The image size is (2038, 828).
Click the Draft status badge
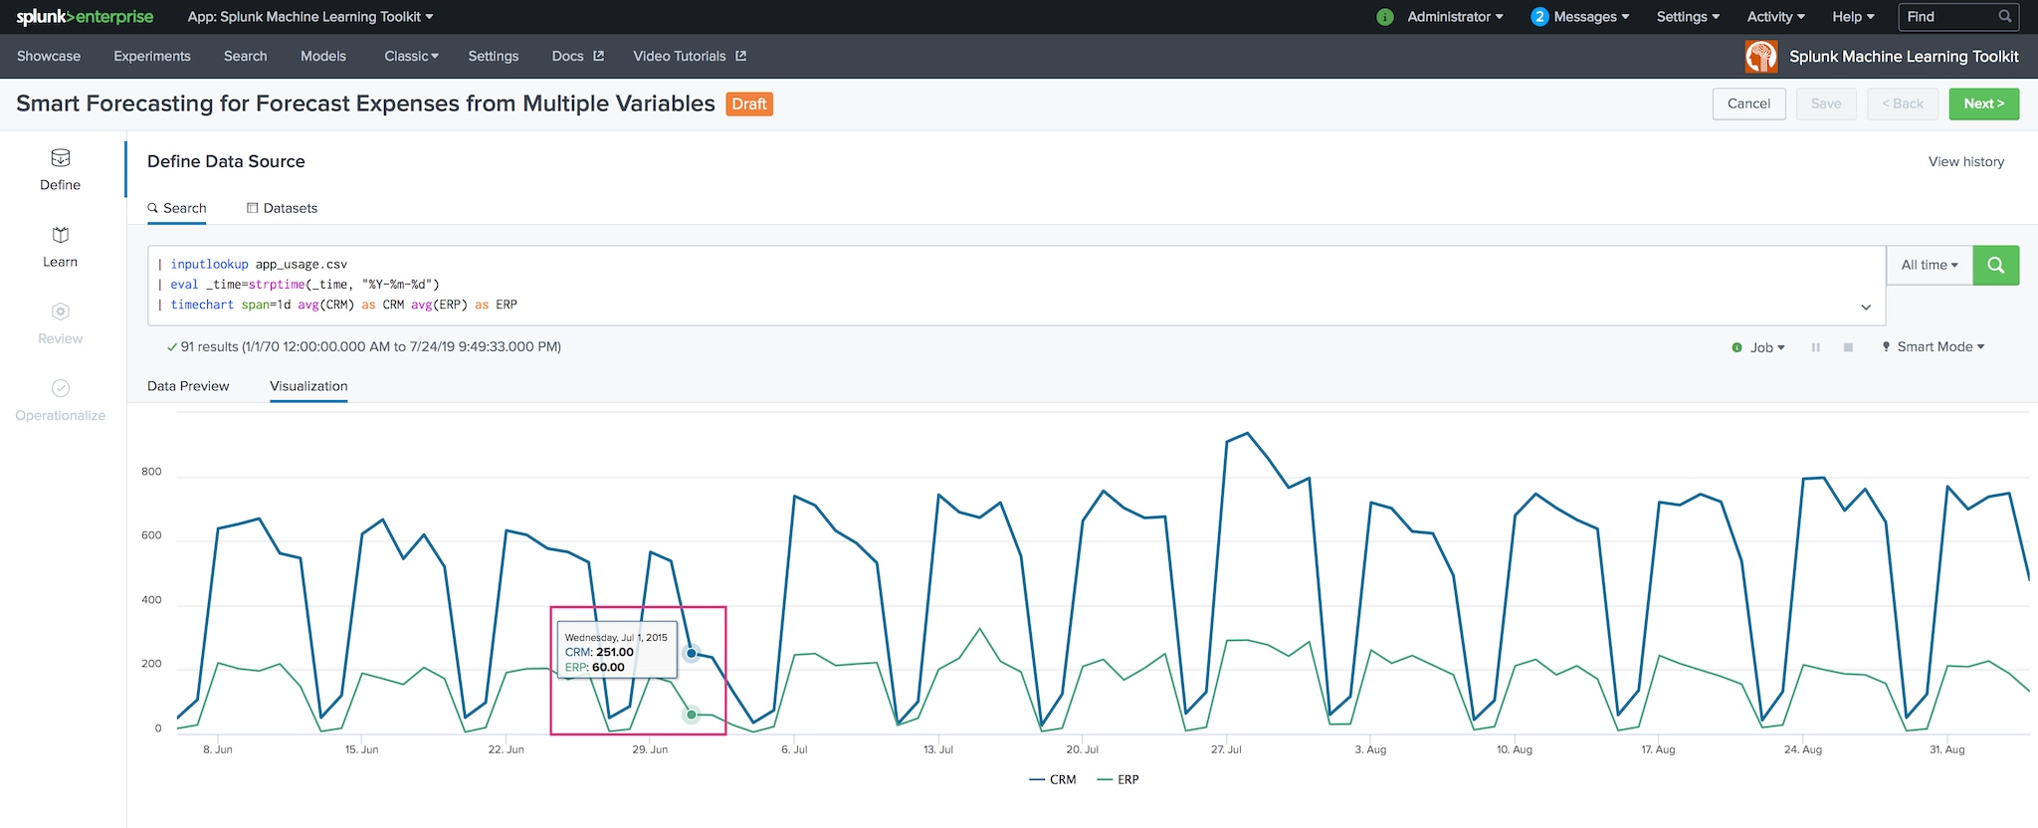point(749,104)
